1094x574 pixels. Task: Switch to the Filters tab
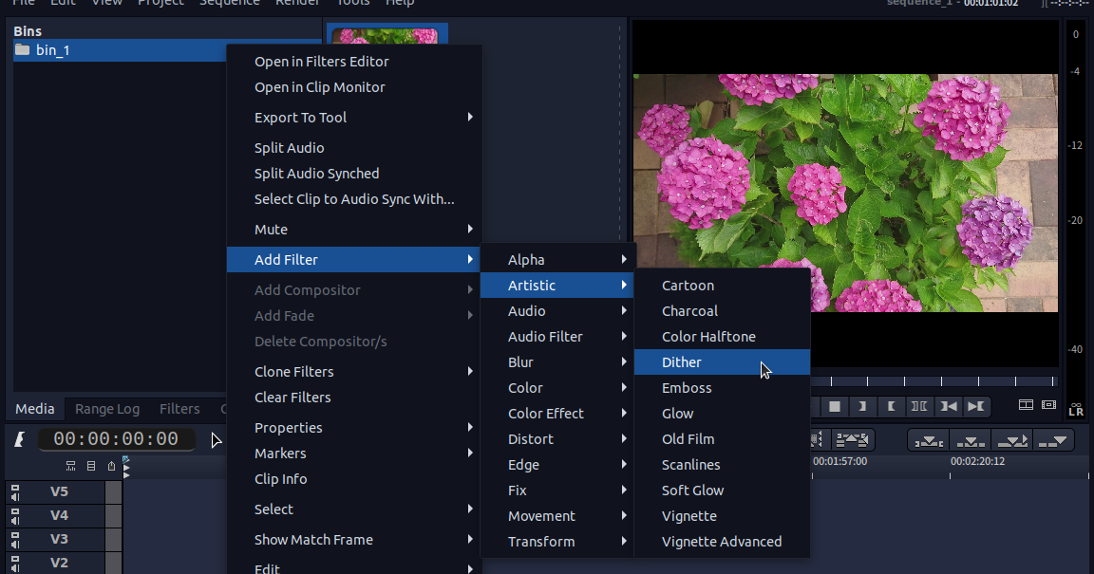[179, 409]
